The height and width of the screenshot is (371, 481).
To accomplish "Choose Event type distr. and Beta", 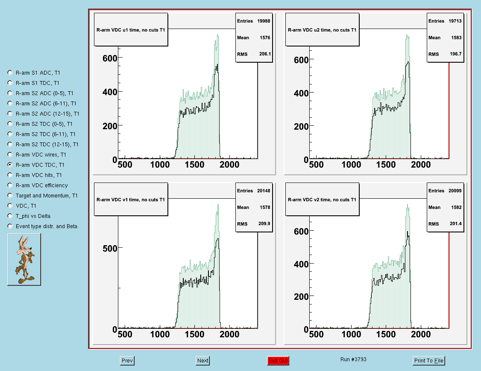I will (x=10, y=226).
